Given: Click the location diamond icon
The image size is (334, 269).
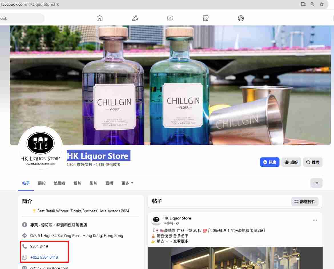Looking at the screenshot, I should (25, 236).
